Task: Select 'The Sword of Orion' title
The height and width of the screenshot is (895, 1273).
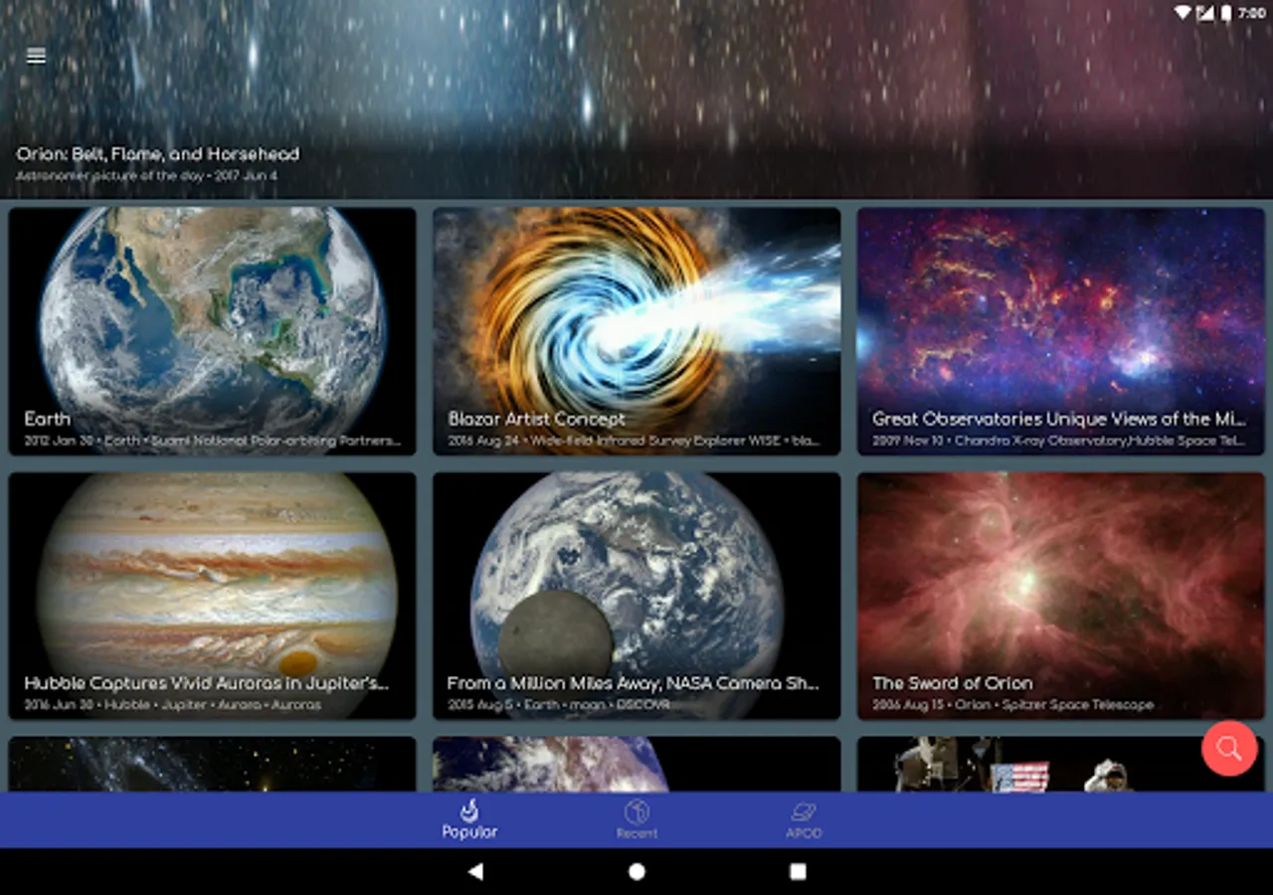Action: [952, 683]
